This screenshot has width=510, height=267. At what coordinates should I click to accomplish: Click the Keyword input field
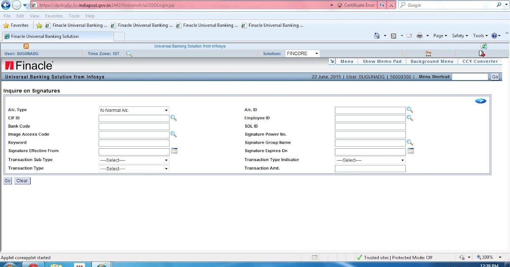pos(134,143)
